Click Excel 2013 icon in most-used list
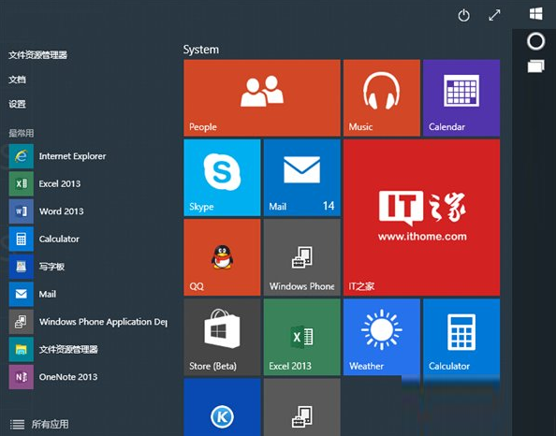Image resolution: width=556 pixels, height=436 pixels. point(22,183)
